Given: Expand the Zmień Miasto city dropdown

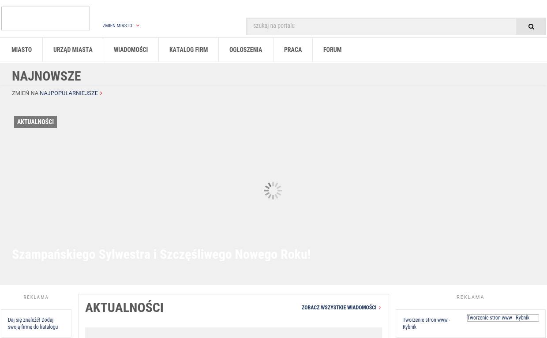Looking at the screenshot, I should point(121,26).
